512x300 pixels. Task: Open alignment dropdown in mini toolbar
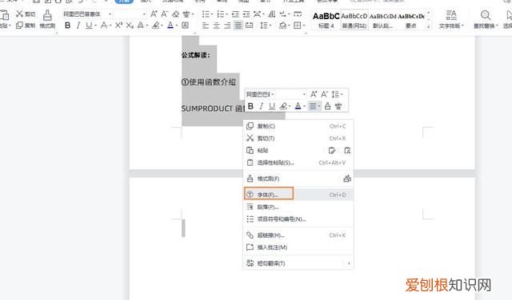[318, 106]
